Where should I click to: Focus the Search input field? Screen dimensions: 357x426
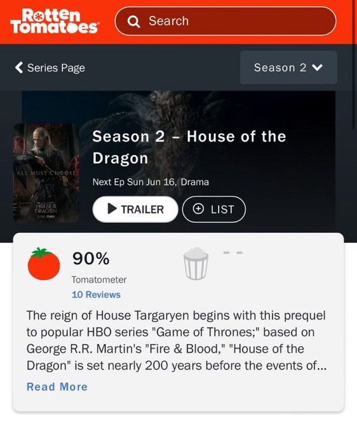pos(225,21)
